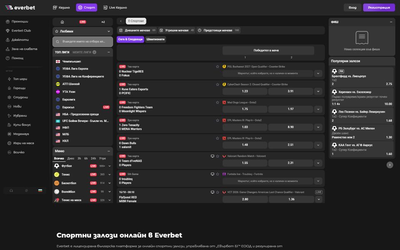Image resolution: width=400 pixels, height=250 pixels.
Task: Collapse the ФИШ betslip panel
Action: 391,22
